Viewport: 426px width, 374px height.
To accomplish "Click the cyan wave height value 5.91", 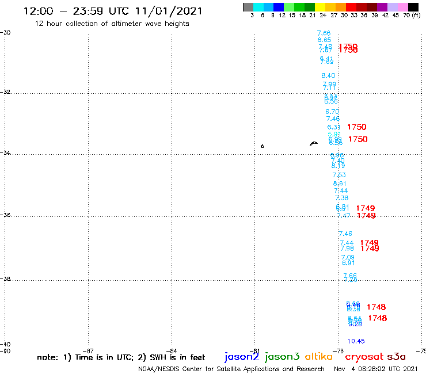I will [x=334, y=134].
